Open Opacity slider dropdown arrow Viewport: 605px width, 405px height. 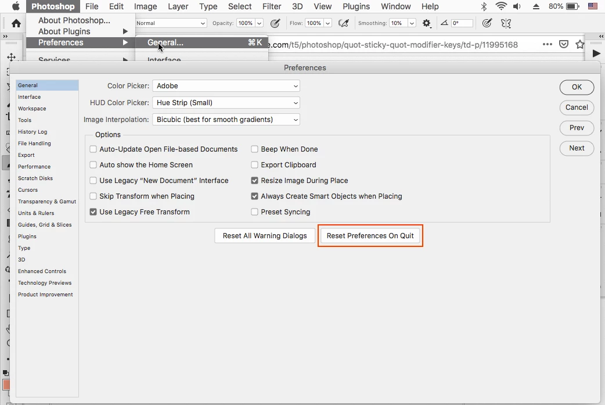(x=260, y=23)
